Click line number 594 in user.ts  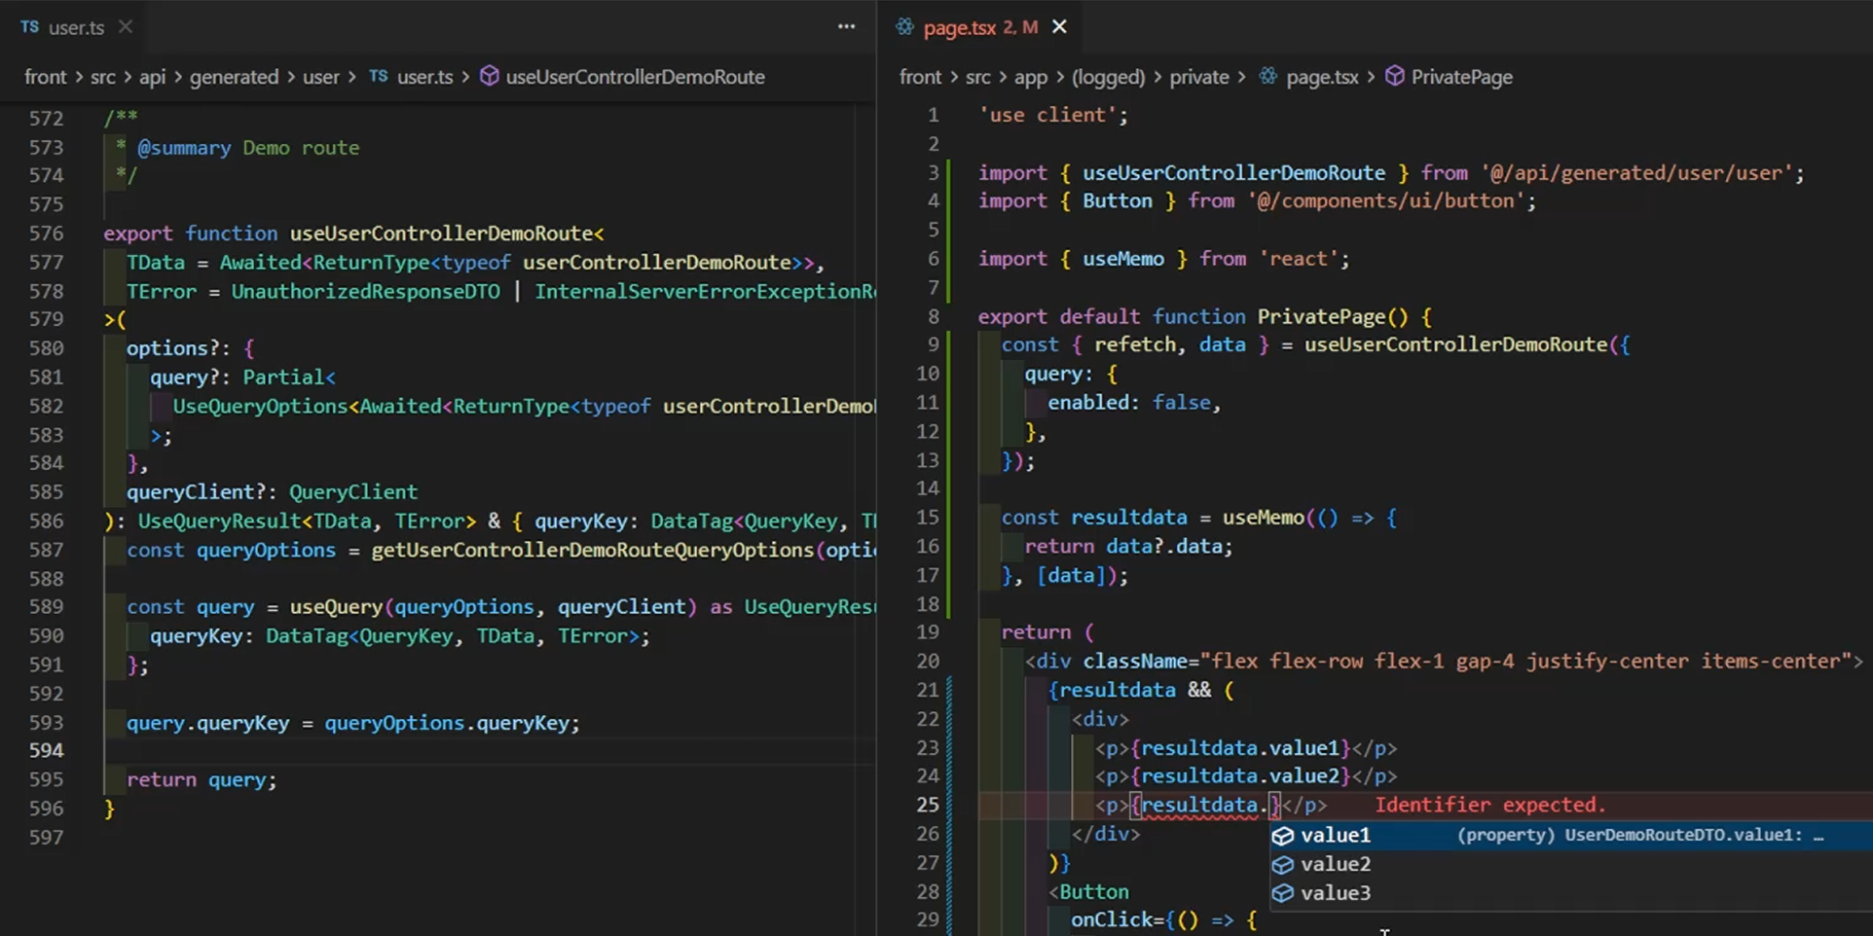(46, 750)
